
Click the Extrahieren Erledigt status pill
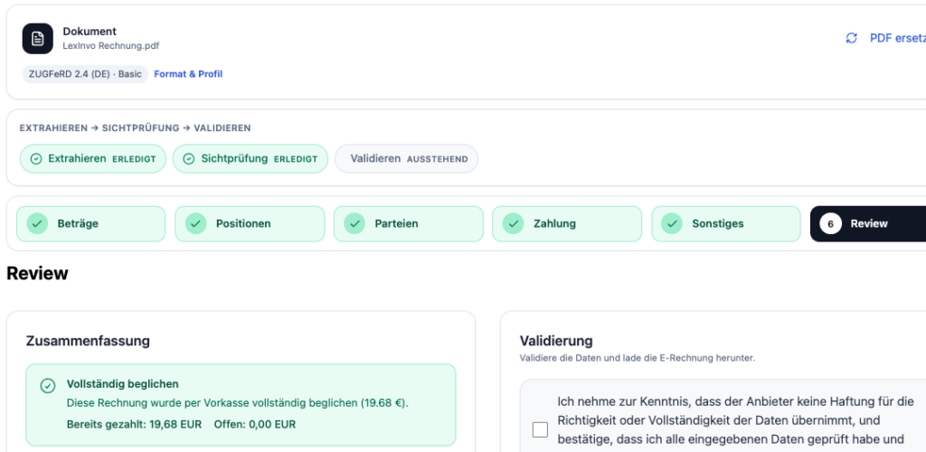pos(93,159)
